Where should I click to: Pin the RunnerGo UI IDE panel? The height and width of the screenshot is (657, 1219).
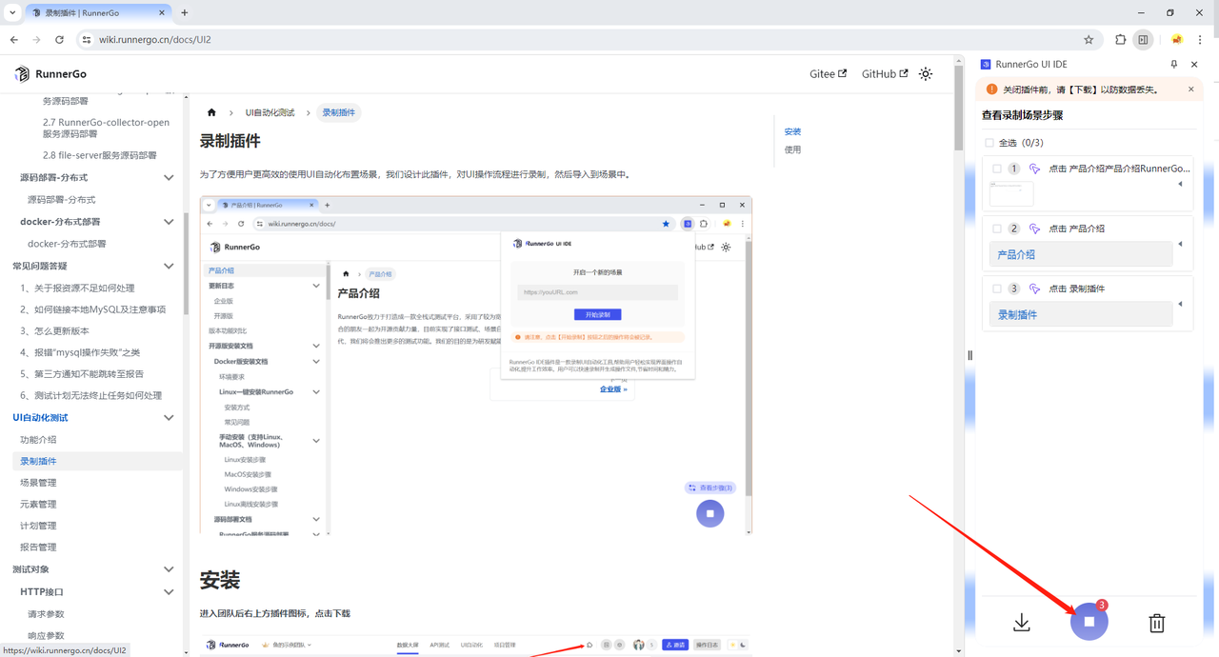pos(1173,65)
